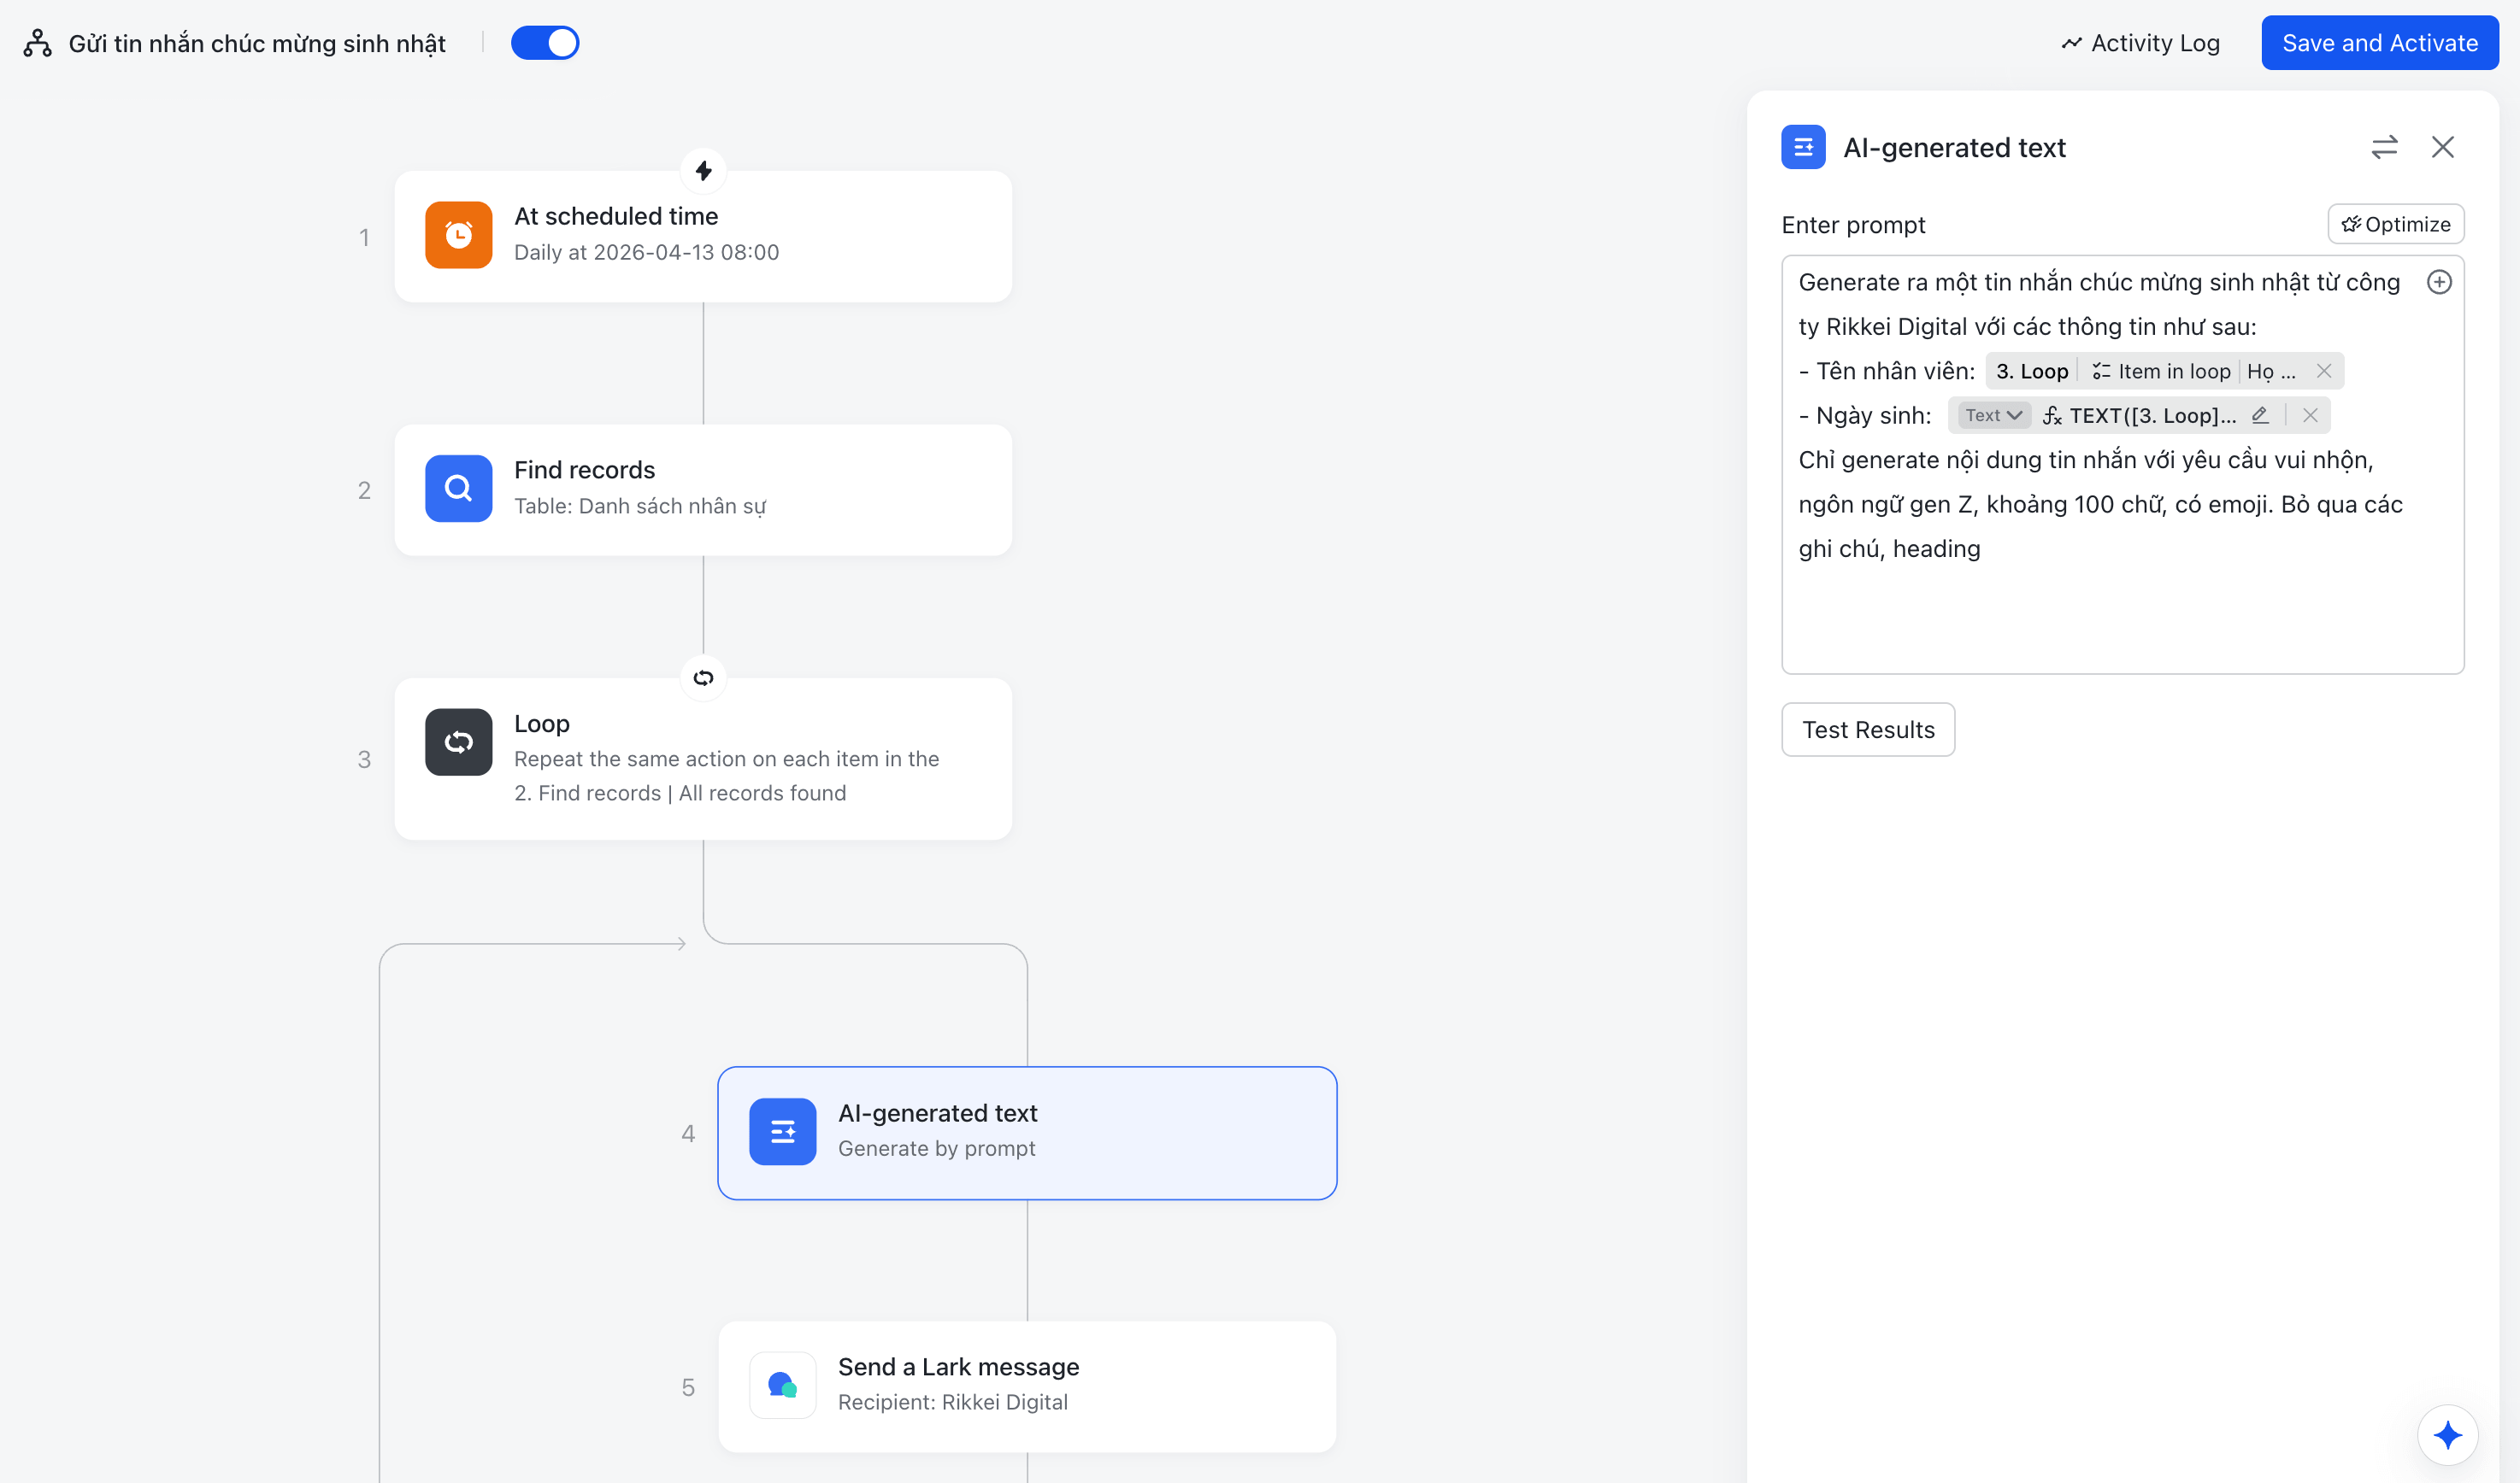Click the Activity Log trend line icon

[2072, 43]
